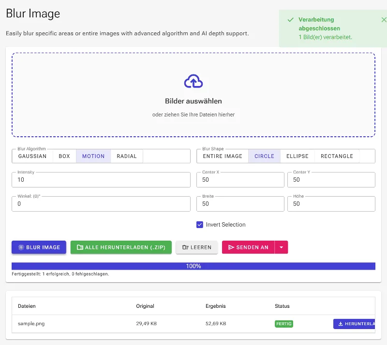
Task: Click the green checkmark success icon
Action: pyautogui.click(x=291, y=20)
